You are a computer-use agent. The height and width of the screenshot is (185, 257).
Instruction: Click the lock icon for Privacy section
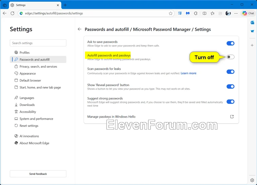tap(16, 66)
